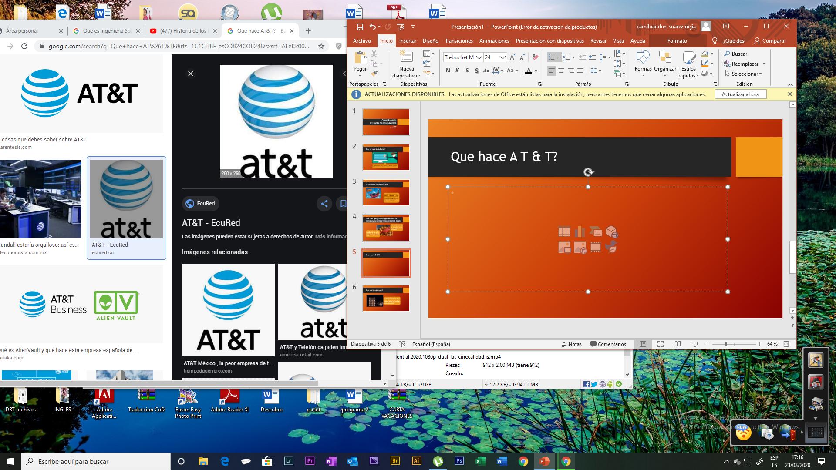836x470 pixels.
Task: Click the Formas shapes icon
Action: pyautogui.click(x=643, y=57)
